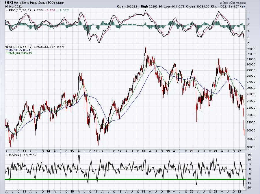Click the 21 year marker on bottom axis
This screenshot has height=194, width=260.
coord(216,191)
